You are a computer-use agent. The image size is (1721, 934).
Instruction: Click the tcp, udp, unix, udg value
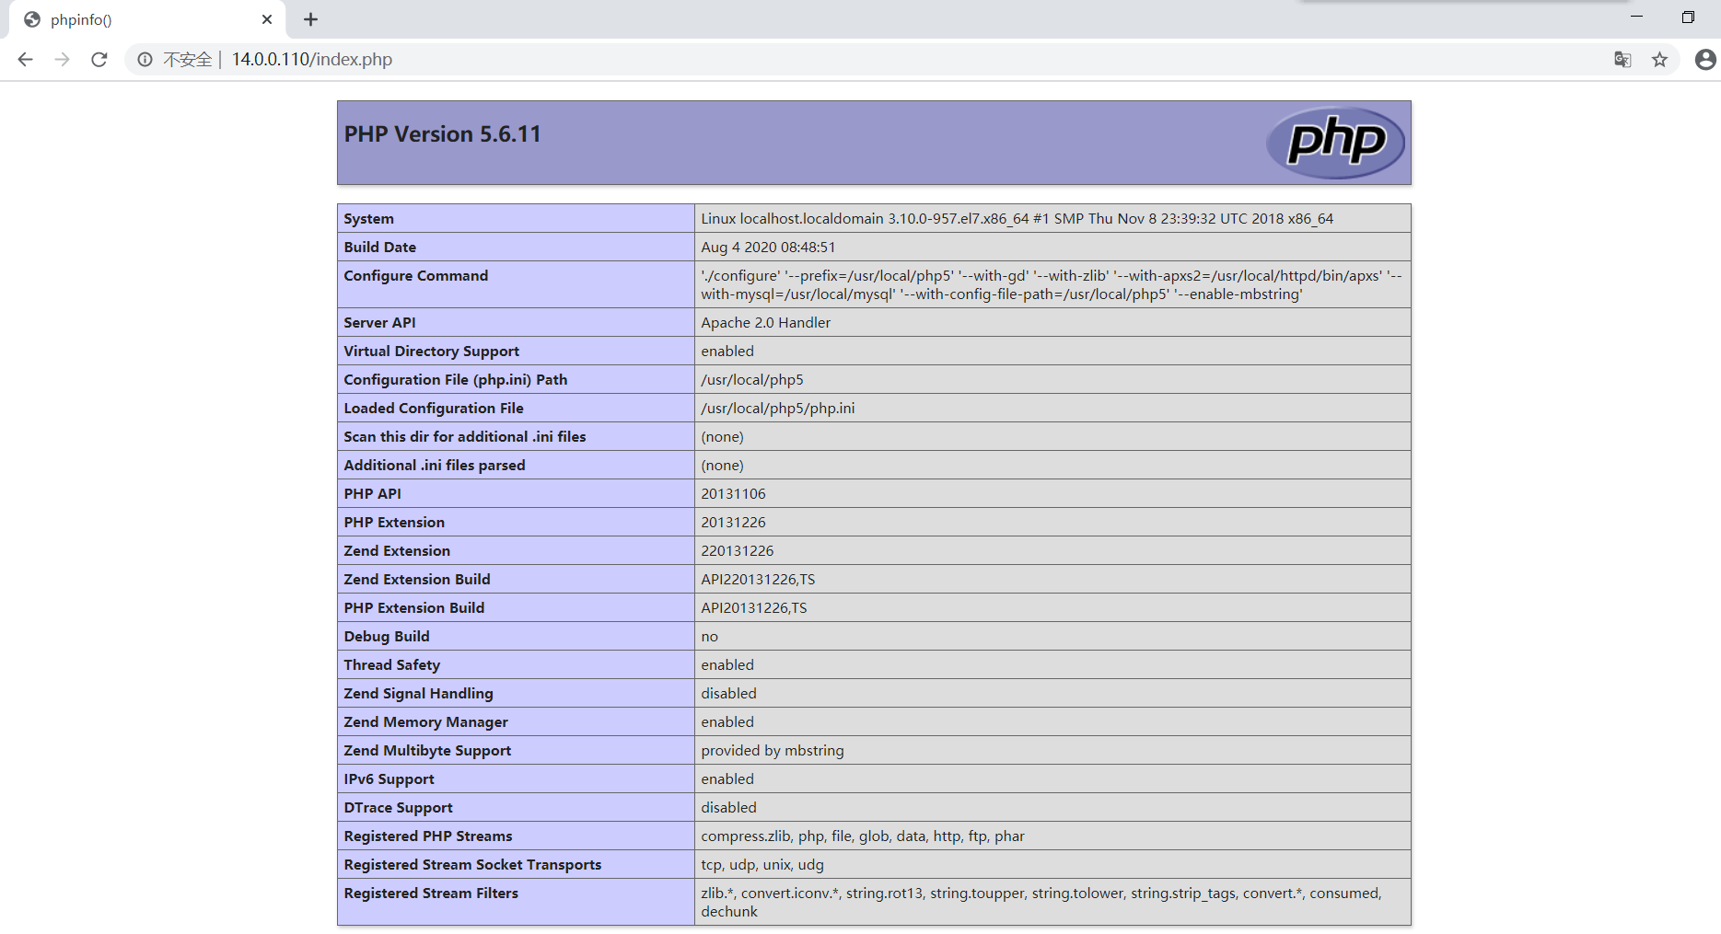pyautogui.click(x=762, y=865)
